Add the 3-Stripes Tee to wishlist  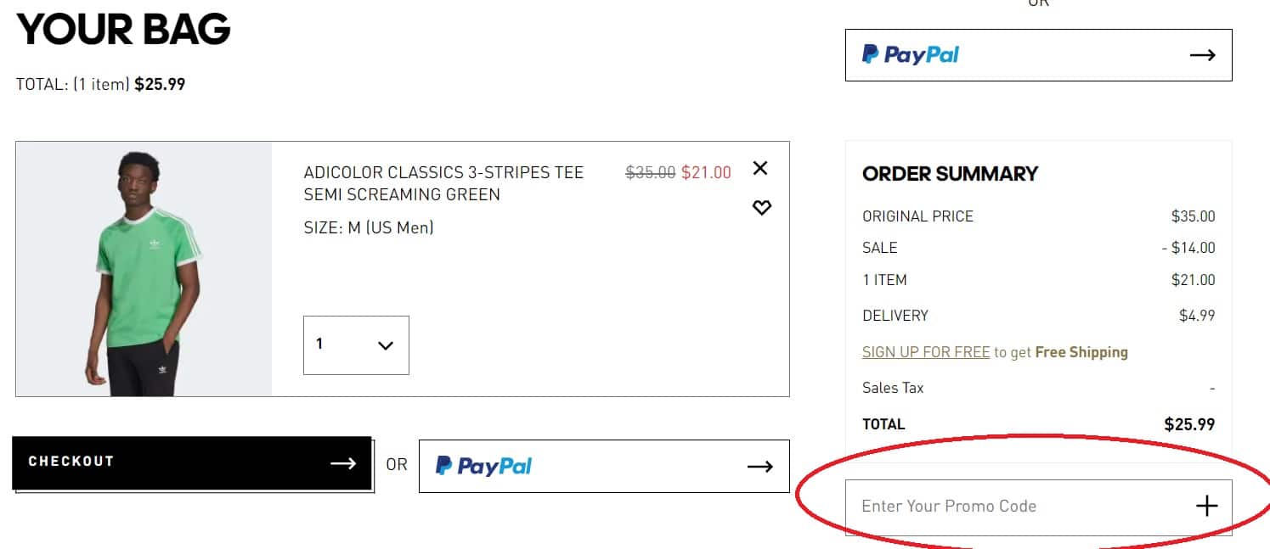pyautogui.click(x=761, y=207)
